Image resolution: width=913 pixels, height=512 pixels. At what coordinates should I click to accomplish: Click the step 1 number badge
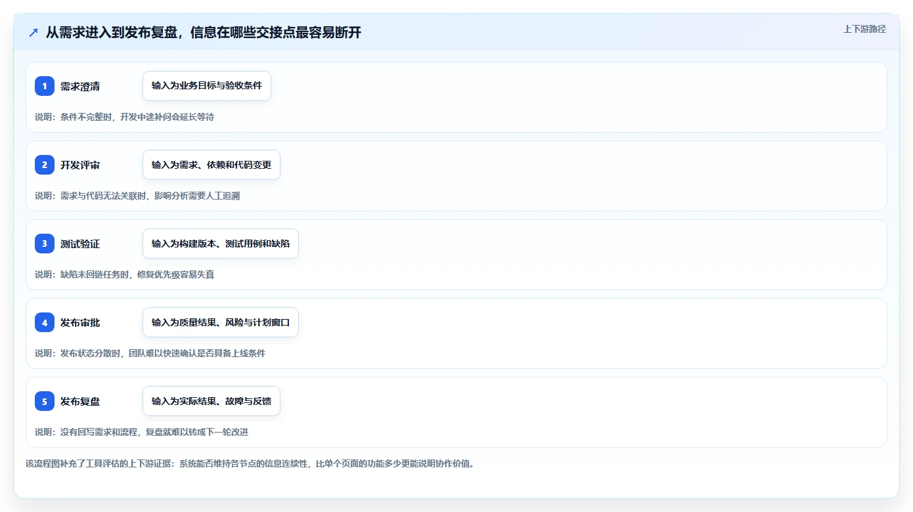[45, 86]
